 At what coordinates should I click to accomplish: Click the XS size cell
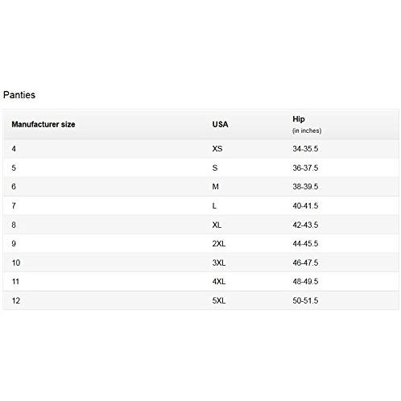click(x=217, y=149)
